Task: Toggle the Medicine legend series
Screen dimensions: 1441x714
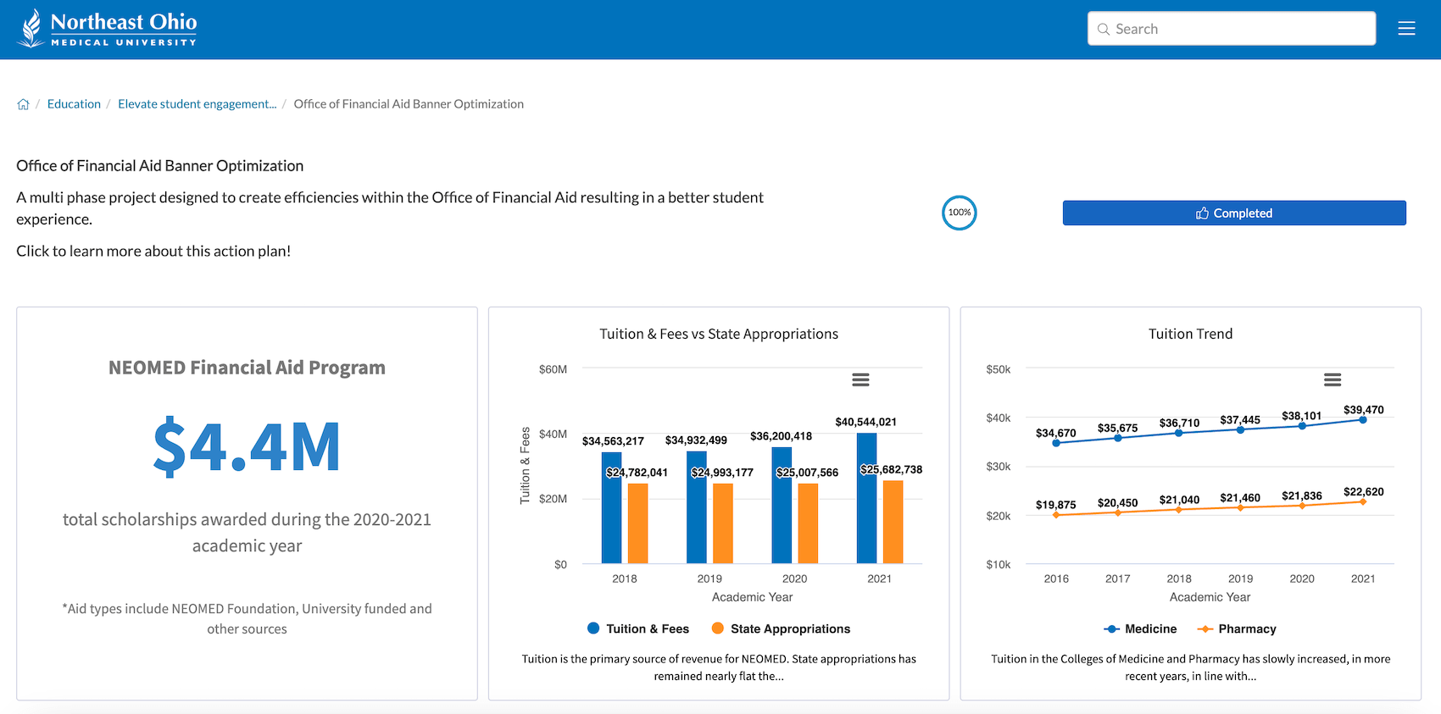Action: (x=1140, y=628)
